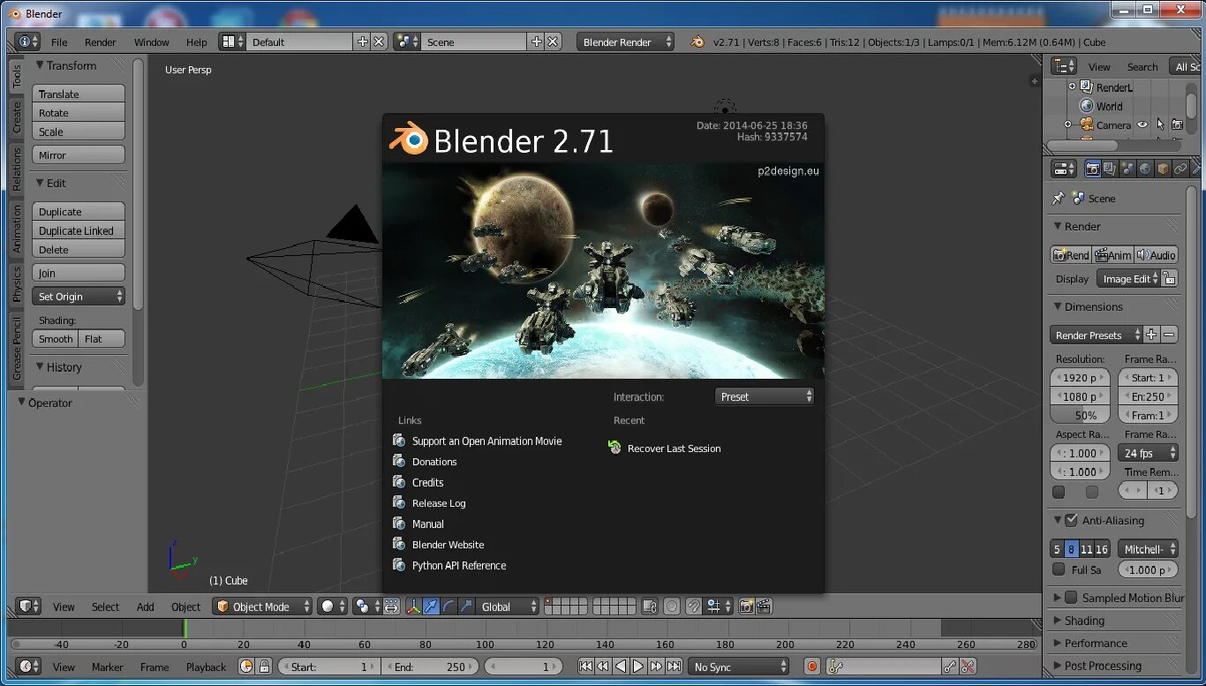
Task: Toggle the use preview range clock icon
Action: [246, 667]
